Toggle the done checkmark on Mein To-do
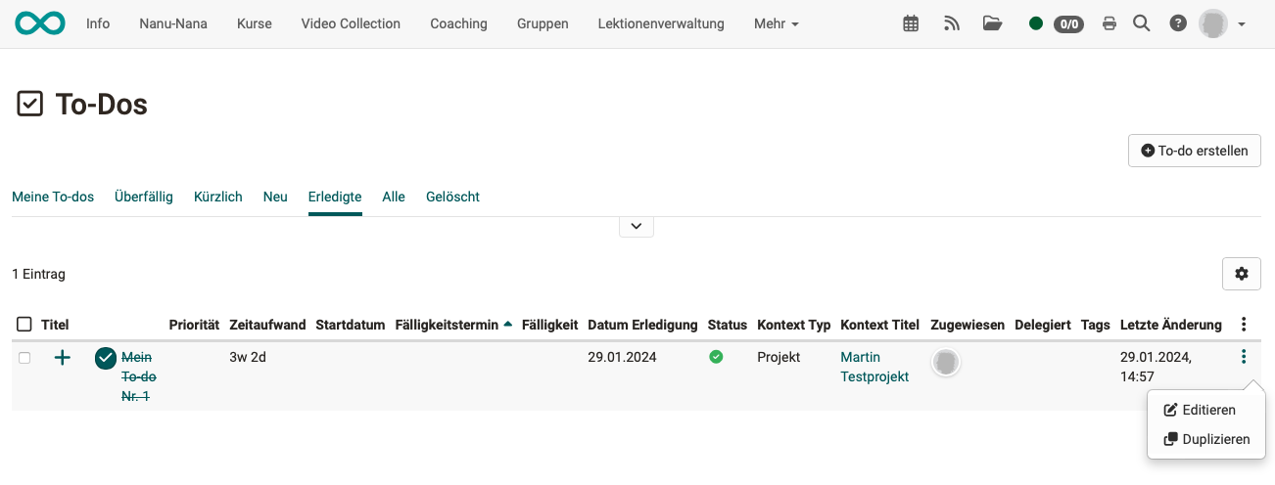 click(x=106, y=359)
